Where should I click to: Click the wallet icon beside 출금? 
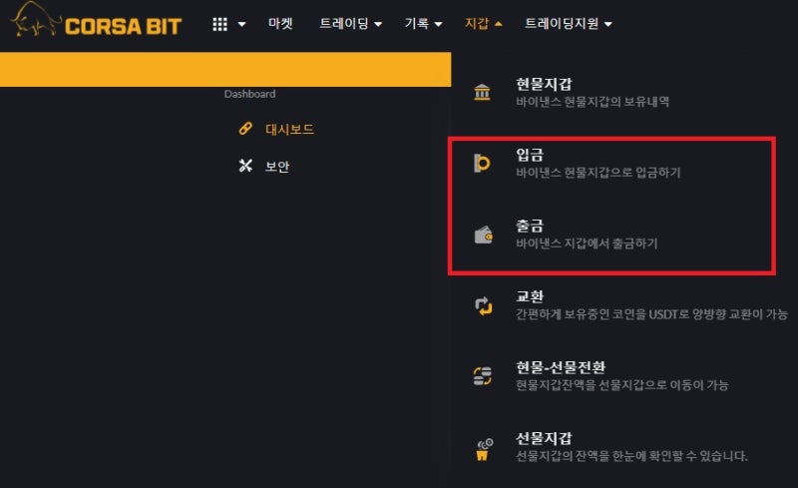pos(484,235)
